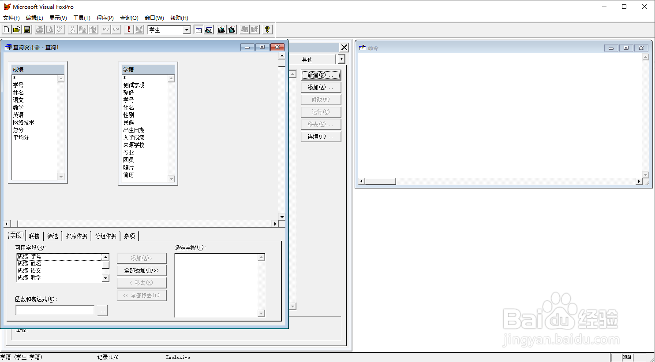Click the Open folder toolbar icon
This screenshot has width=655, height=362.
point(17,30)
